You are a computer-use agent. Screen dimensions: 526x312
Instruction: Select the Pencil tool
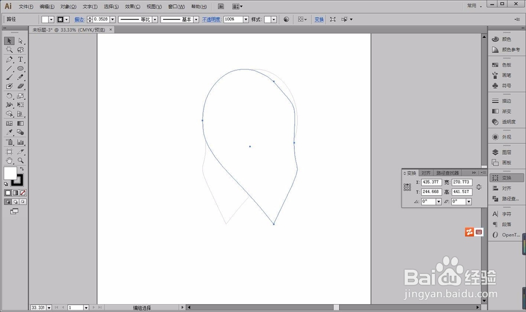(21, 77)
